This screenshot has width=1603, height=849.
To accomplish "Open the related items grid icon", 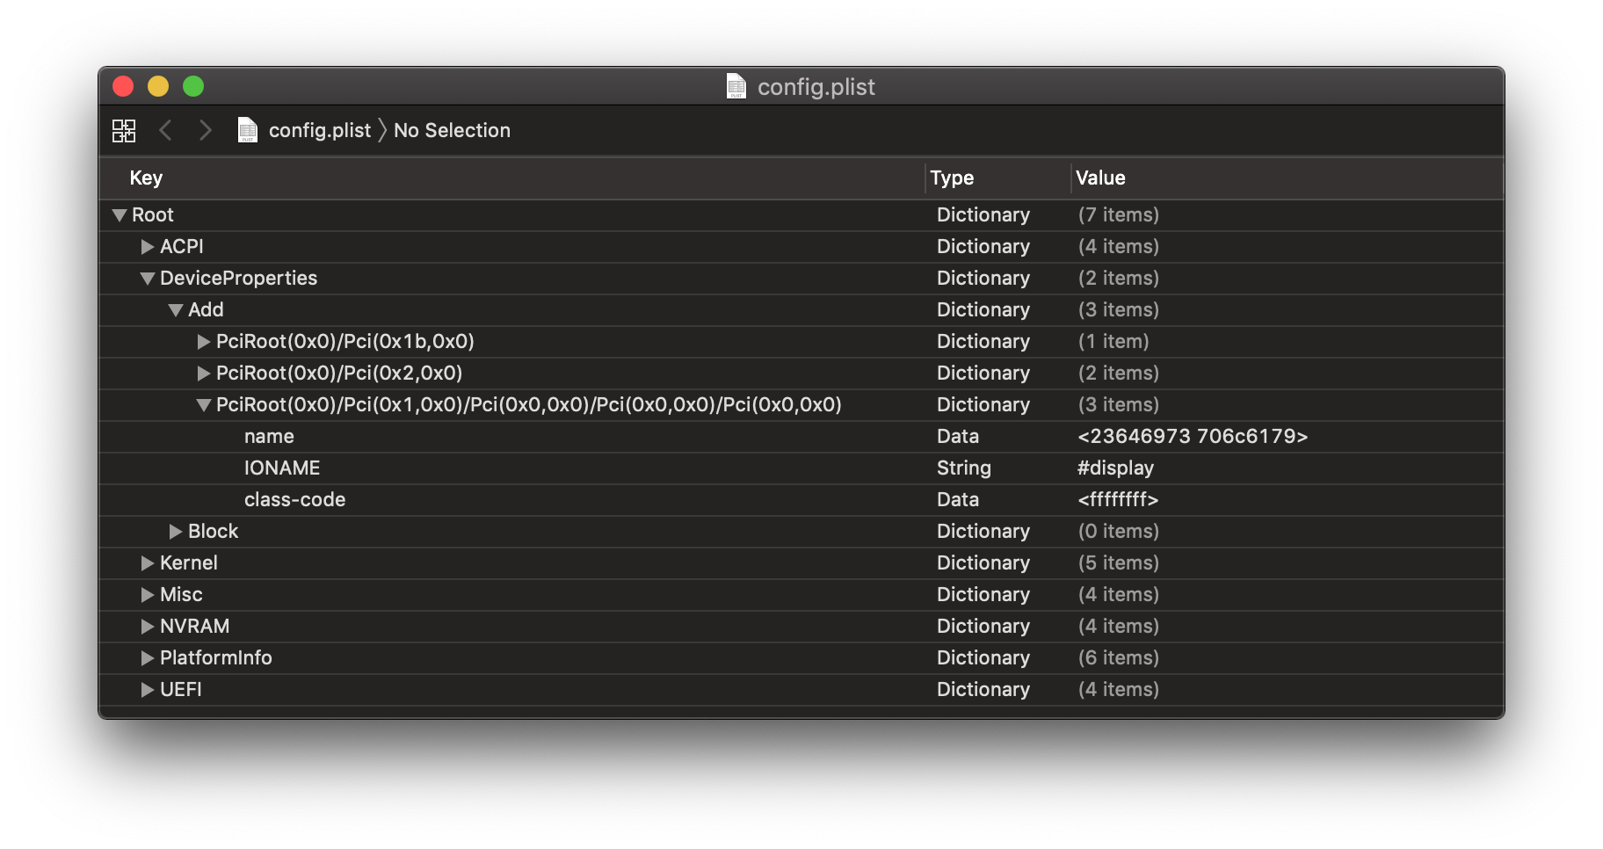I will (124, 131).
